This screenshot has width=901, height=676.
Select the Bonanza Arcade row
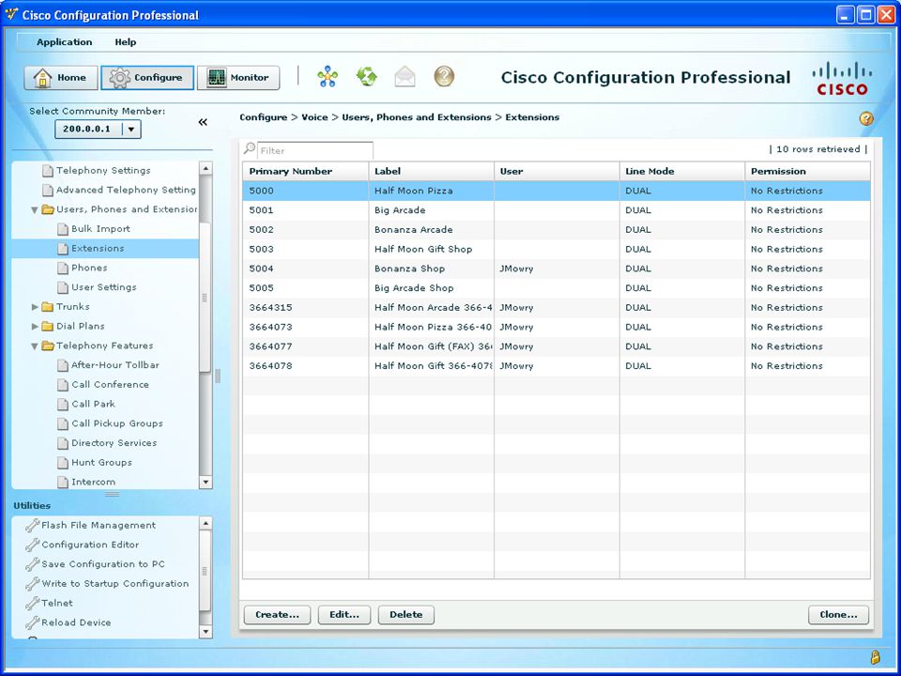coord(557,230)
